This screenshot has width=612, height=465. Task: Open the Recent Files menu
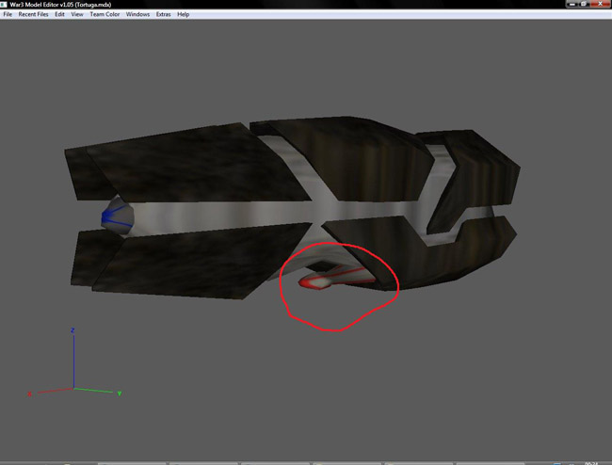(x=34, y=14)
